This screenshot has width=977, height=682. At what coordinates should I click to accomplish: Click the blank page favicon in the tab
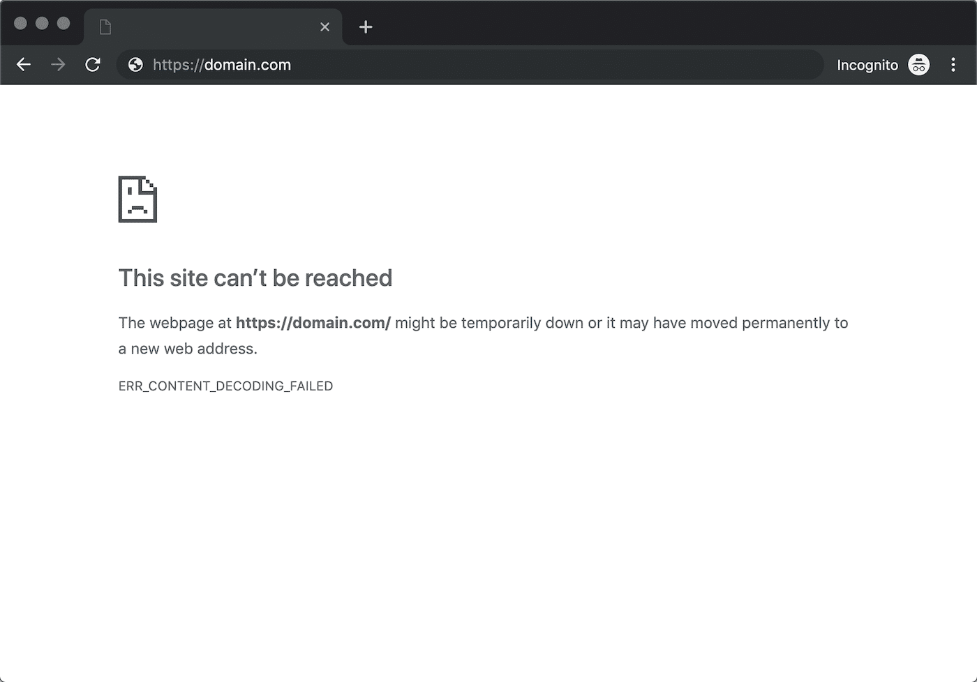pyautogui.click(x=105, y=27)
